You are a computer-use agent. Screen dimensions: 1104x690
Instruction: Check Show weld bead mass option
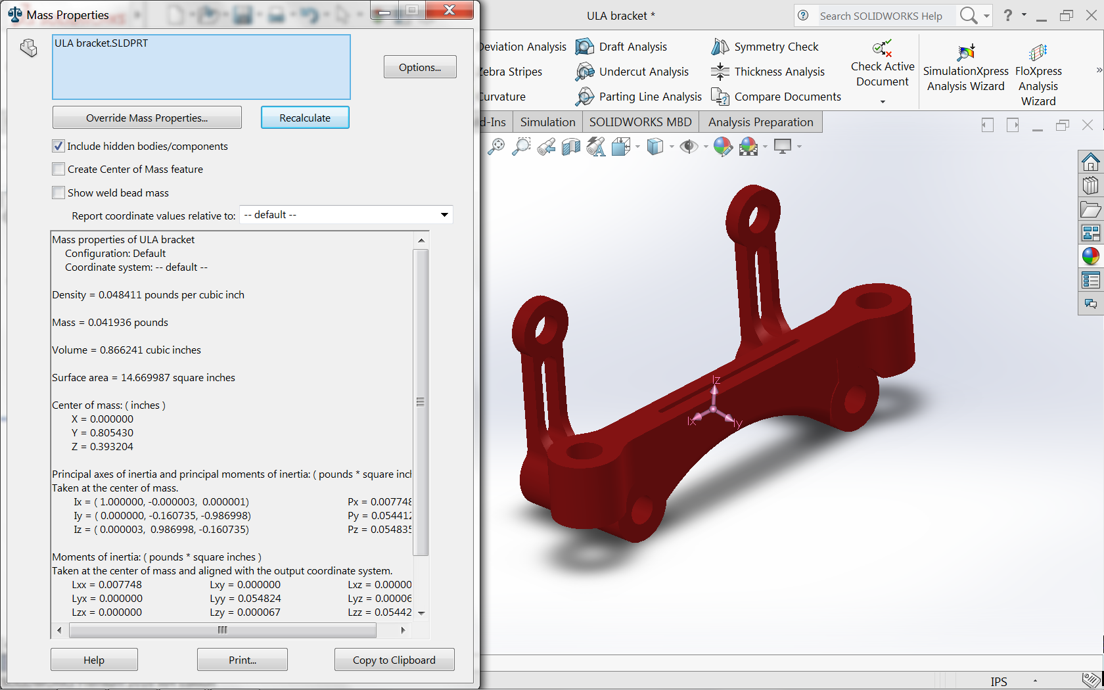click(x=58, y=193)
